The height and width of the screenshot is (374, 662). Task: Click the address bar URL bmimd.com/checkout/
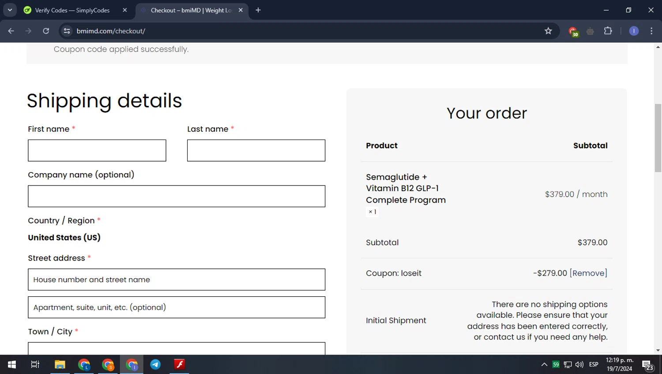click(x=111, y=31)
